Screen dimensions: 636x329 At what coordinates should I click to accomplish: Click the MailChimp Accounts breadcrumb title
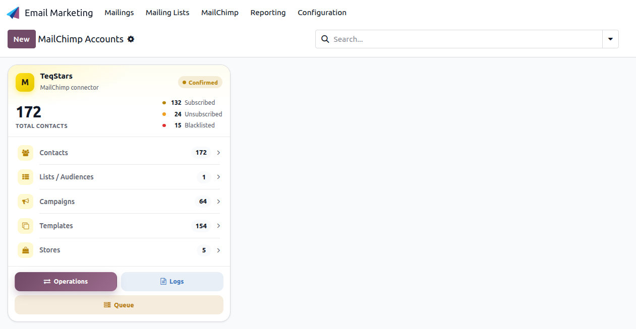(81, 39)
